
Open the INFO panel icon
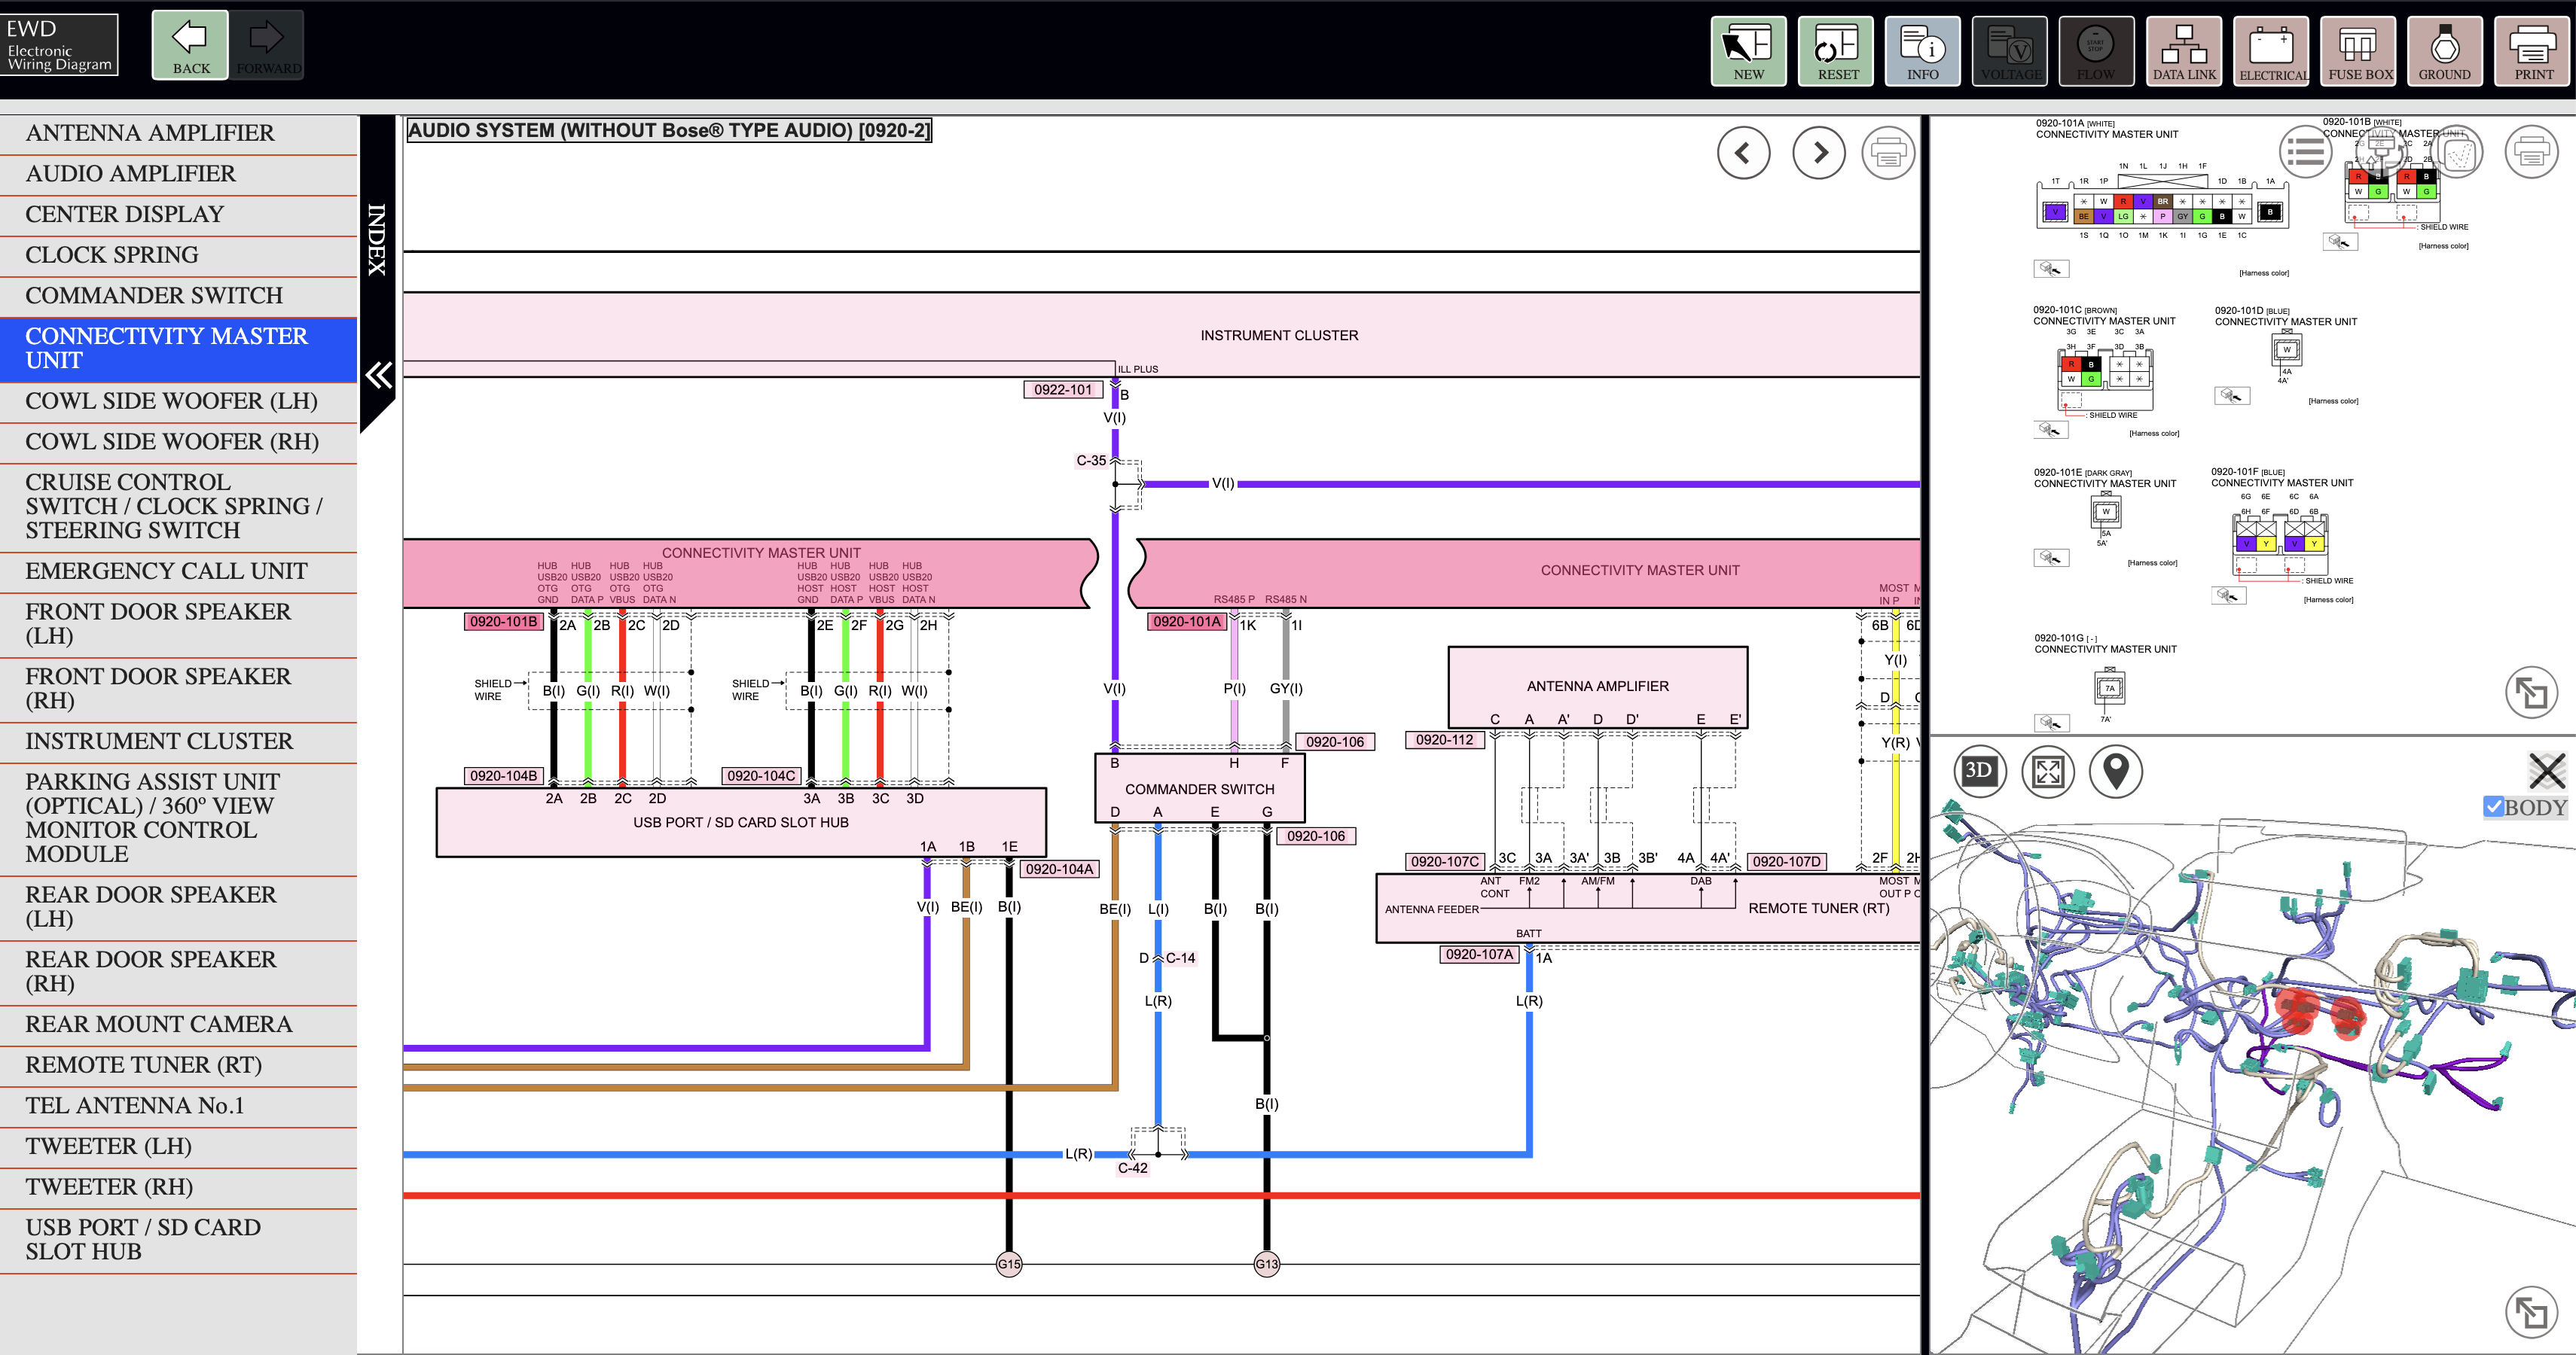1922,51
